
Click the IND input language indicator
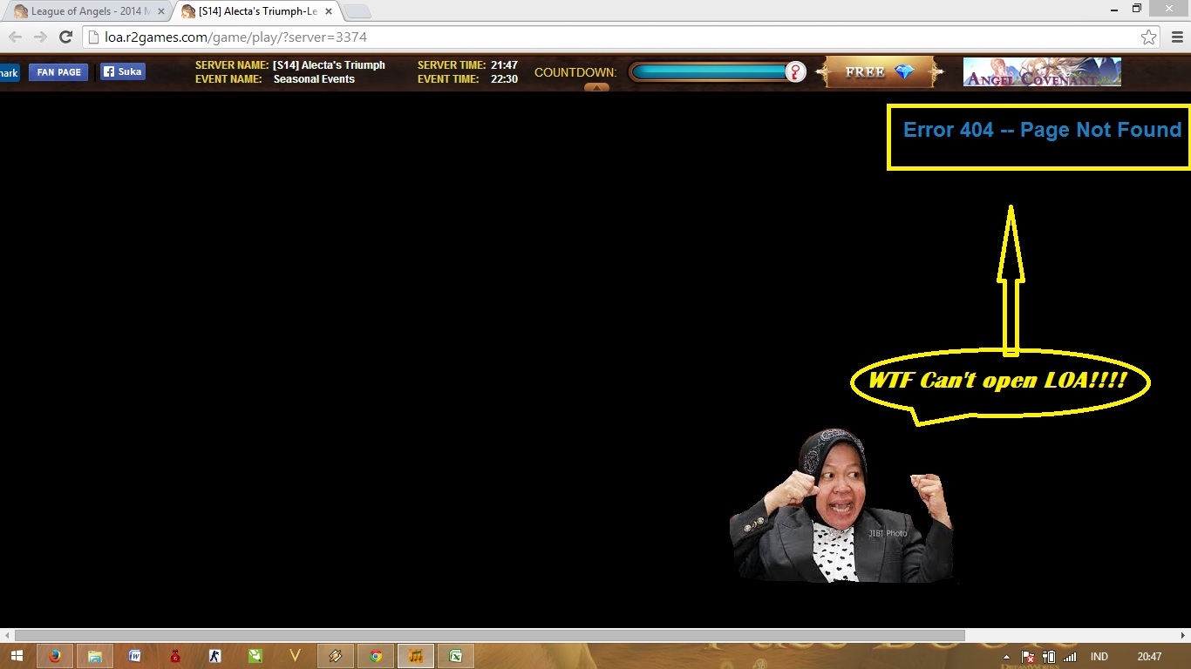coord(1099,657)
